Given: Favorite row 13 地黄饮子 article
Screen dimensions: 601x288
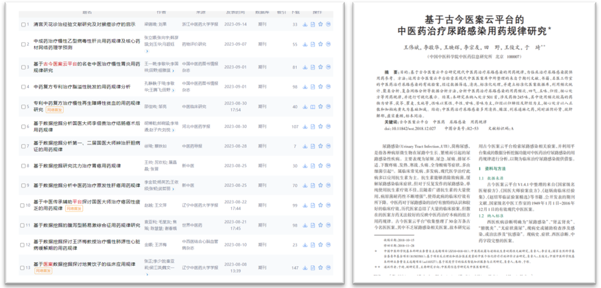Looking at the screenshot, I should (320, 268).
